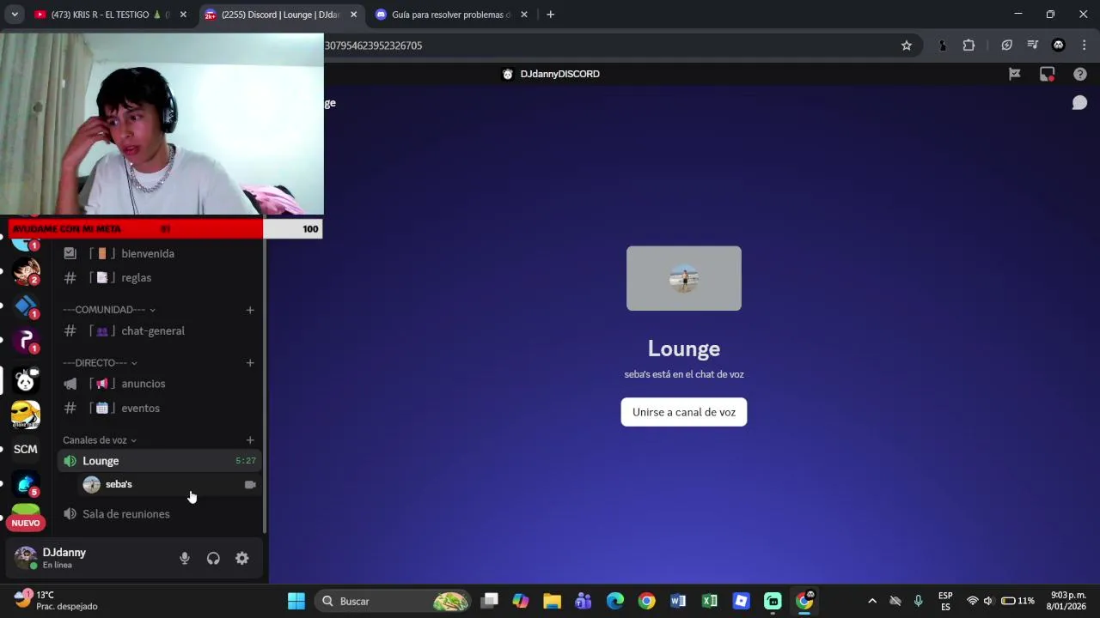The height and width of the screenshot is (618, 1100).
Task: Add channel to DIRECTO category plus
Action: pyautogui.click(x=250, y=363)
